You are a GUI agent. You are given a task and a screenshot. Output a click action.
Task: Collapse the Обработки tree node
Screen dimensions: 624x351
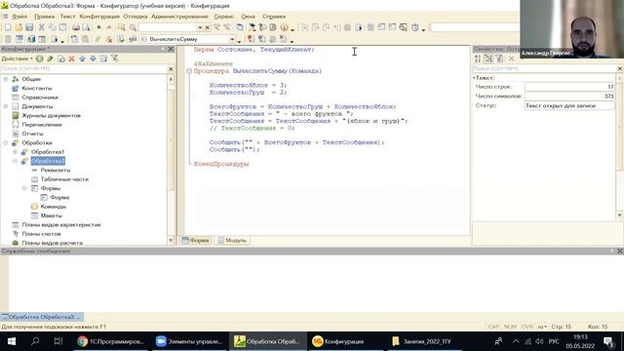[x=6, y=142]
